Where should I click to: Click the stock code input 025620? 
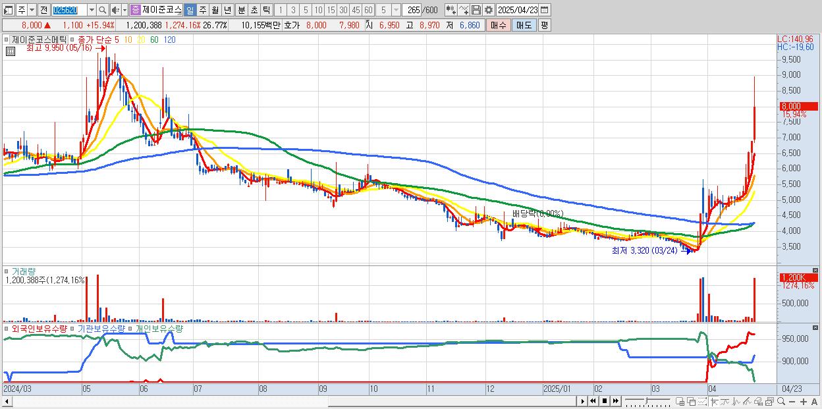pos(68,10)
